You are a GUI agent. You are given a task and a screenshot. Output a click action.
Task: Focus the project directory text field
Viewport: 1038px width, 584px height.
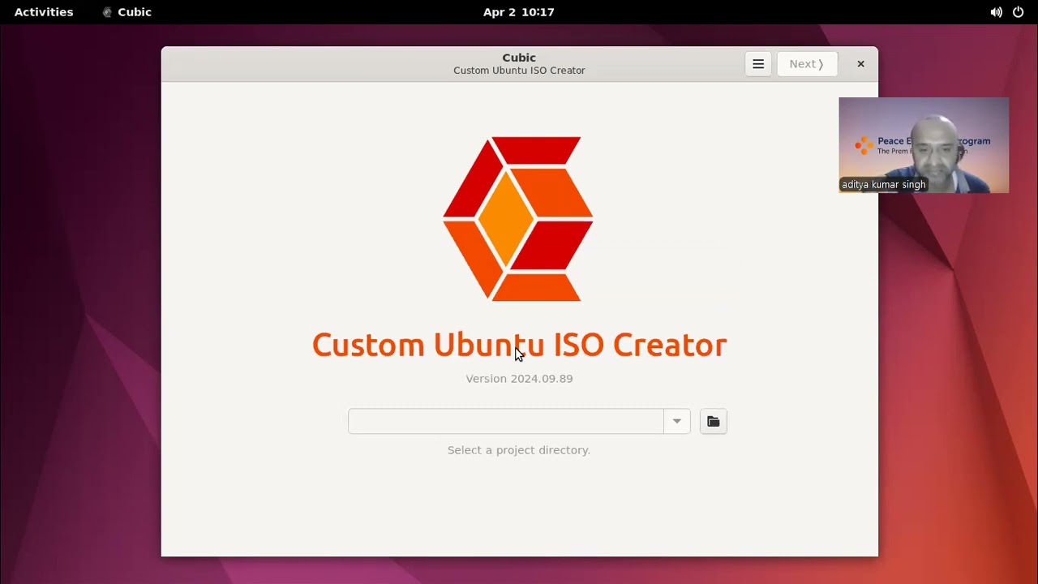click(506, 422)
